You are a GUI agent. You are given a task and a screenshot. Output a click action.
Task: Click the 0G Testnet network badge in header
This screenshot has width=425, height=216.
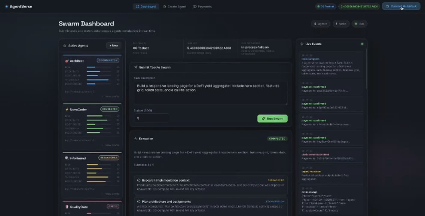[x=326, y=6]
